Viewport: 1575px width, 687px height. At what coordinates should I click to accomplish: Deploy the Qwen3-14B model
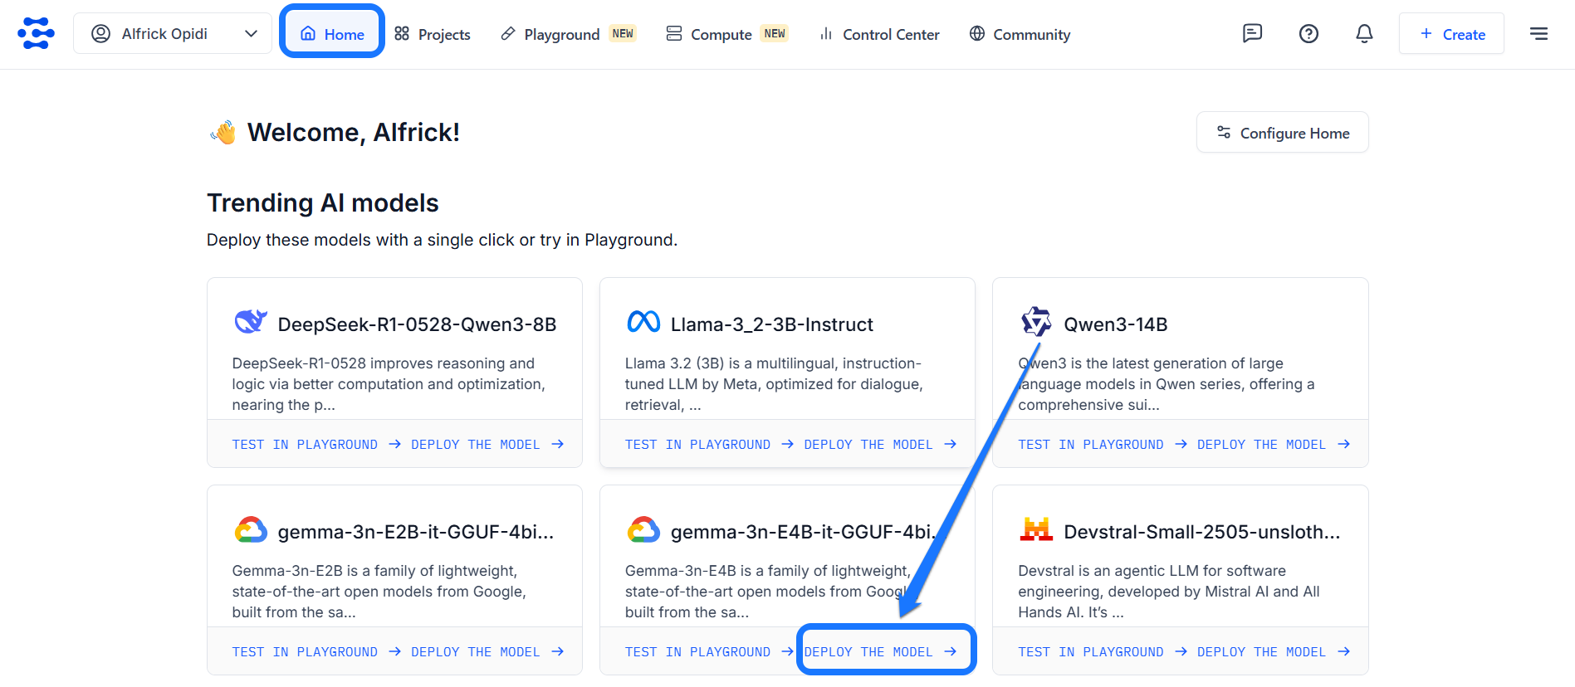pyautogui.click(x=1274, y=445)
